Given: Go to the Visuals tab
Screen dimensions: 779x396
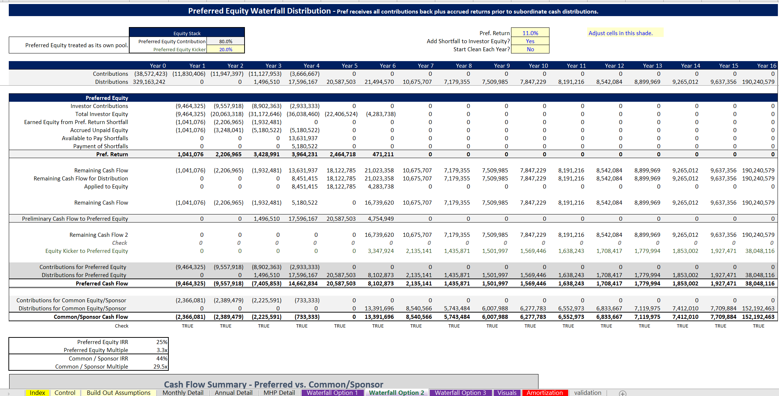Looking at the screenshot, I should 507,393.
